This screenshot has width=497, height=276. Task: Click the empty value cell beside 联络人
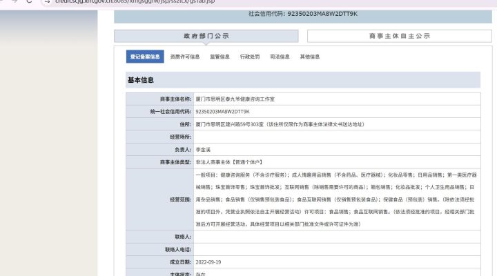(x=337, y=237)
